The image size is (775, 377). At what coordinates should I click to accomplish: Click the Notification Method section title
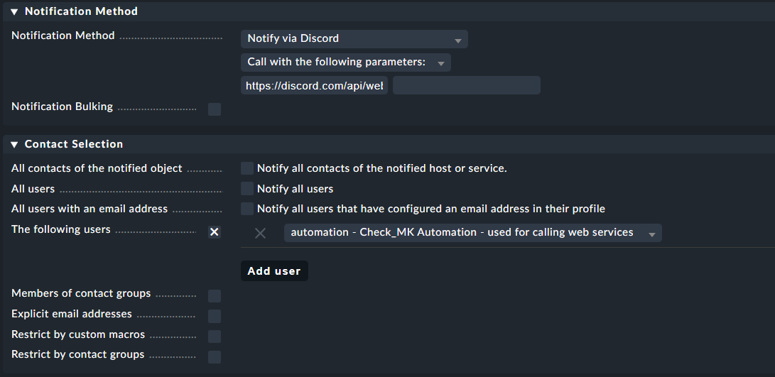pos(81,11)
